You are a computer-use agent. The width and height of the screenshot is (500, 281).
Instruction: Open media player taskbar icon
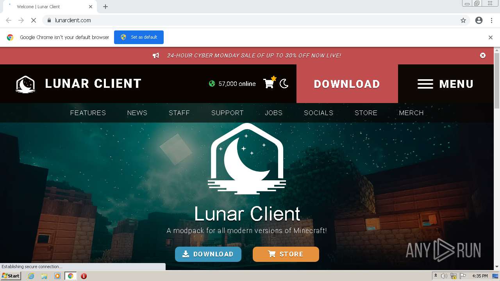pyautogui.click(x=57, y=276)
